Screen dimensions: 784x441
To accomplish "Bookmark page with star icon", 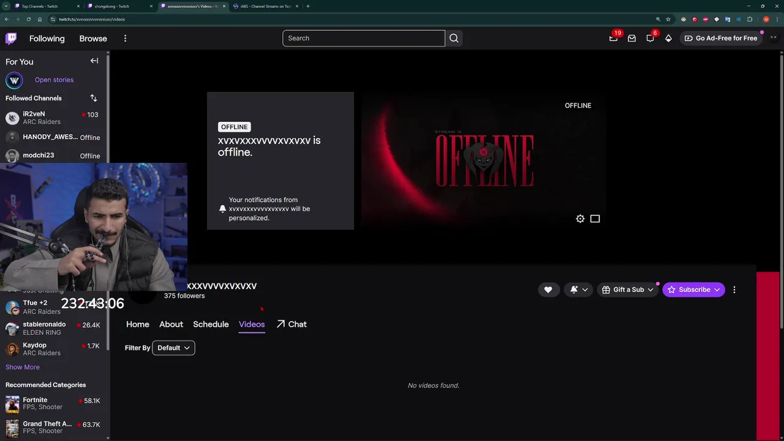I will [x=668, y=19].
